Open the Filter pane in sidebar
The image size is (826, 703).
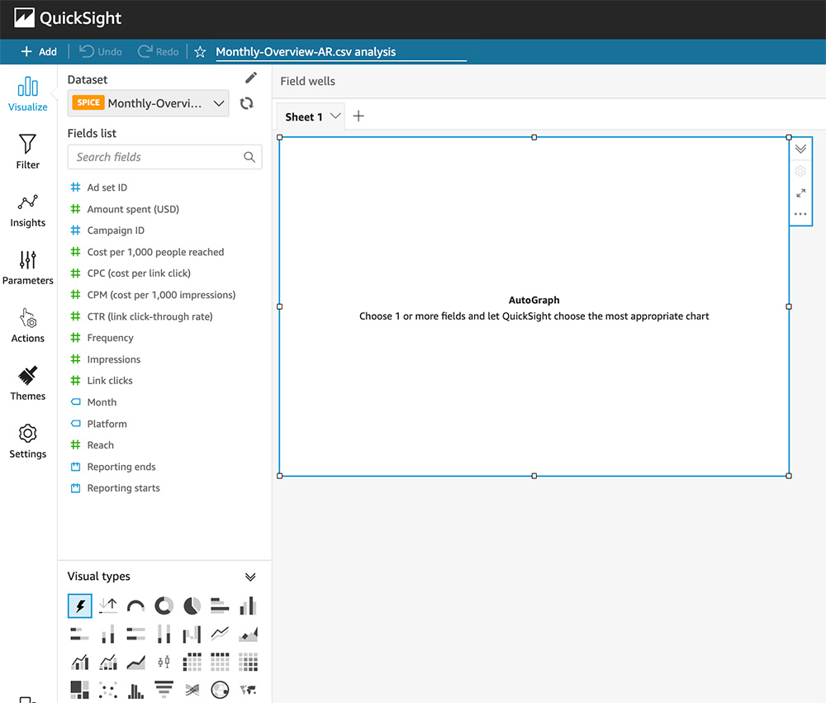27,152
